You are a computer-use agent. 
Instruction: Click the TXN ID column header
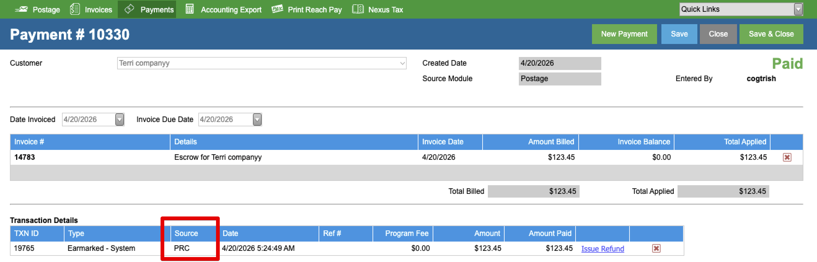pos(37,234)
